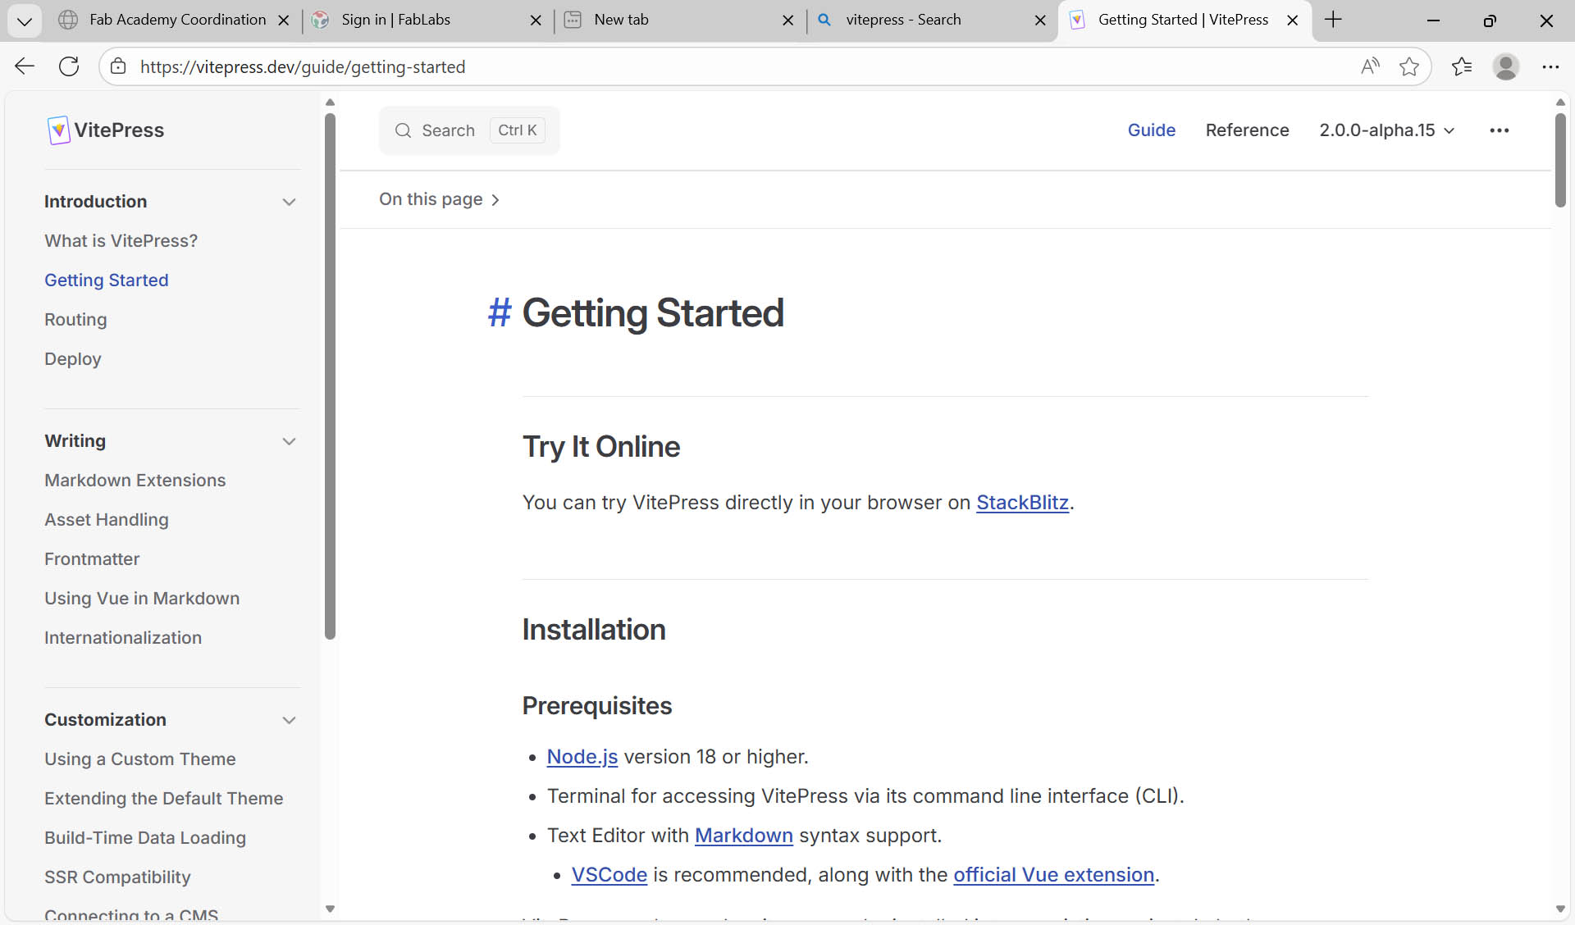Add page to favorites star icon
1575x925 pixels.
[1409, 66]
